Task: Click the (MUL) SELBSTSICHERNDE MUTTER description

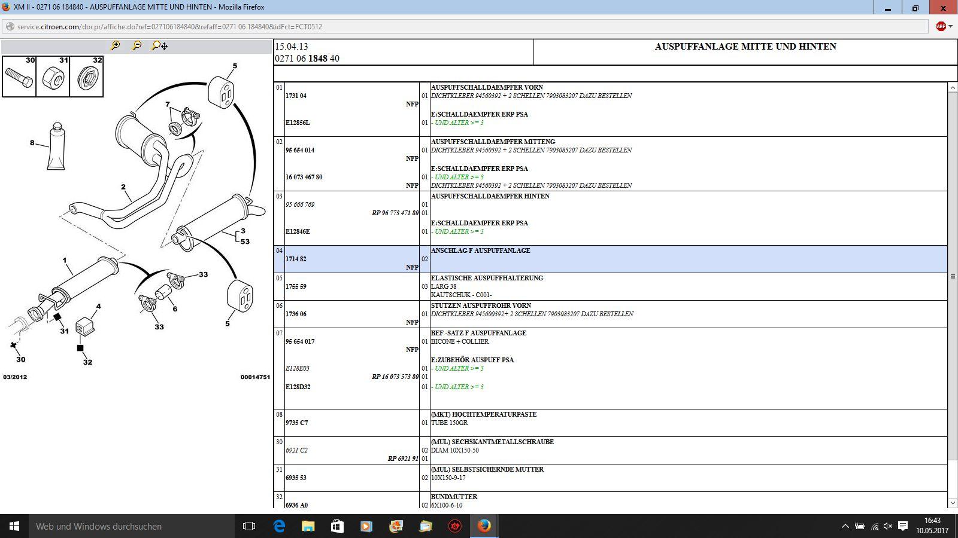Action: 487,469
